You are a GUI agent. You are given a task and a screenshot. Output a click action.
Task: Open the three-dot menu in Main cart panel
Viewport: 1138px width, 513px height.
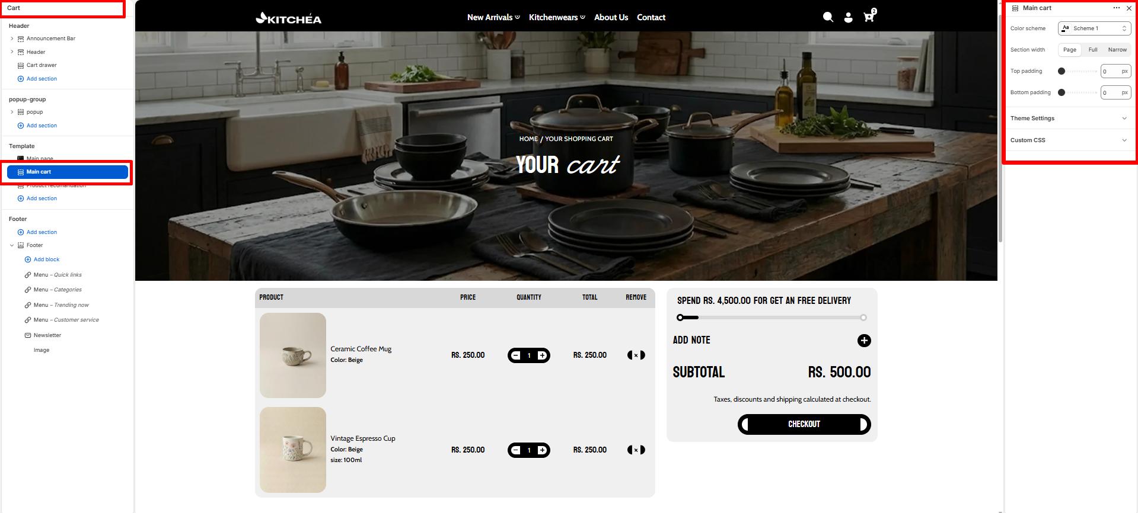pyautogui.click(x=1117, y=8)
